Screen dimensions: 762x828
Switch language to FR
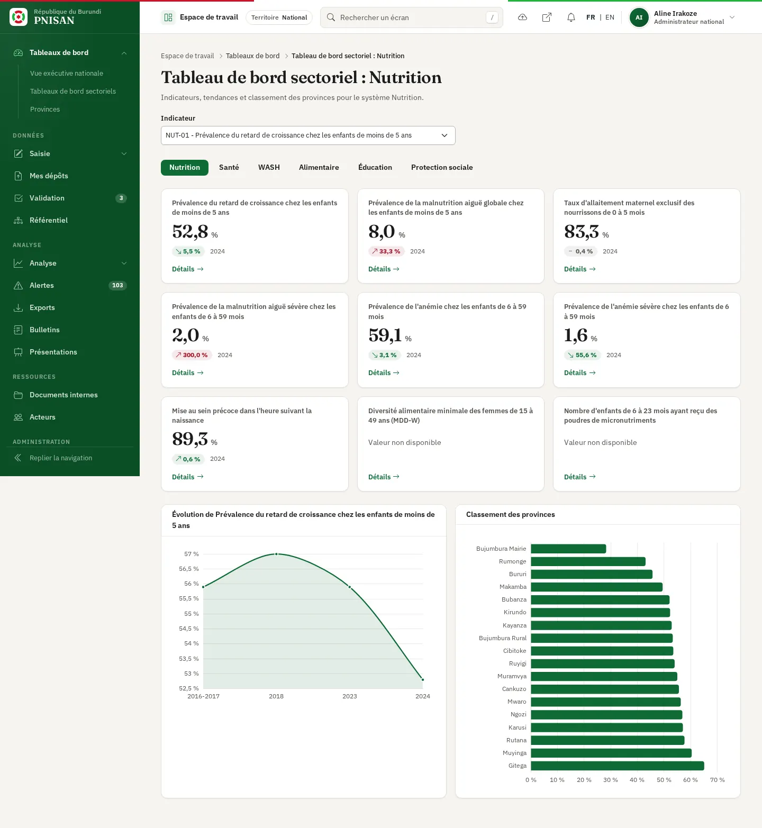click(x=591, y=17)
